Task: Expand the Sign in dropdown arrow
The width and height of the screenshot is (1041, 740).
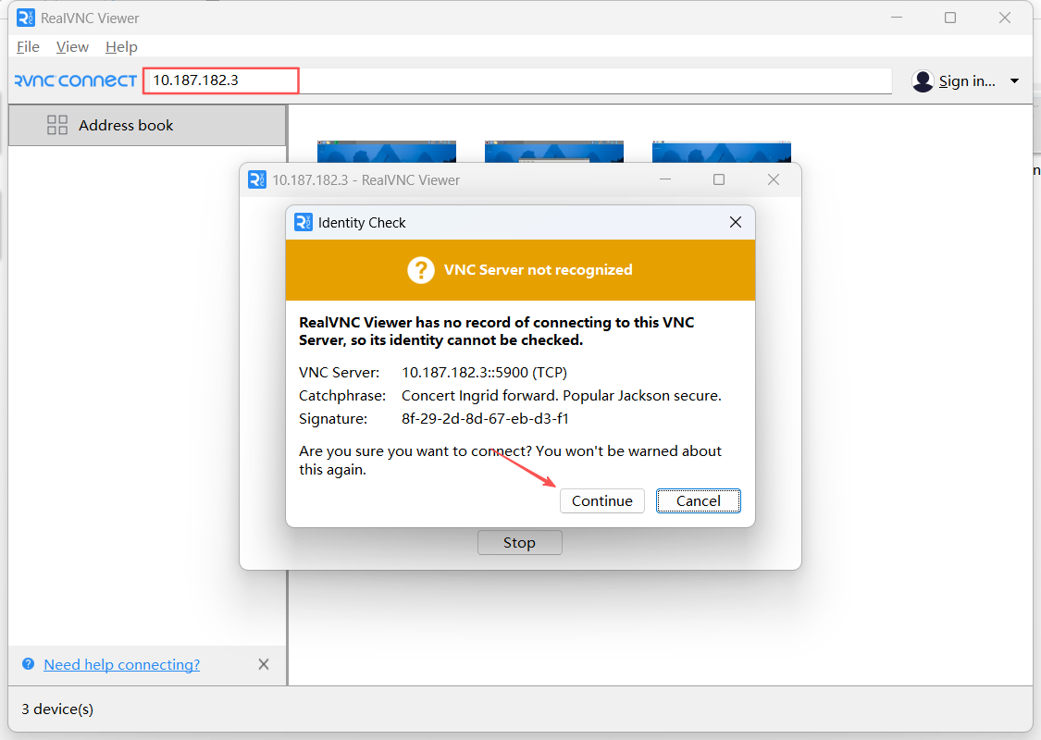Action: click(1014, 81)
